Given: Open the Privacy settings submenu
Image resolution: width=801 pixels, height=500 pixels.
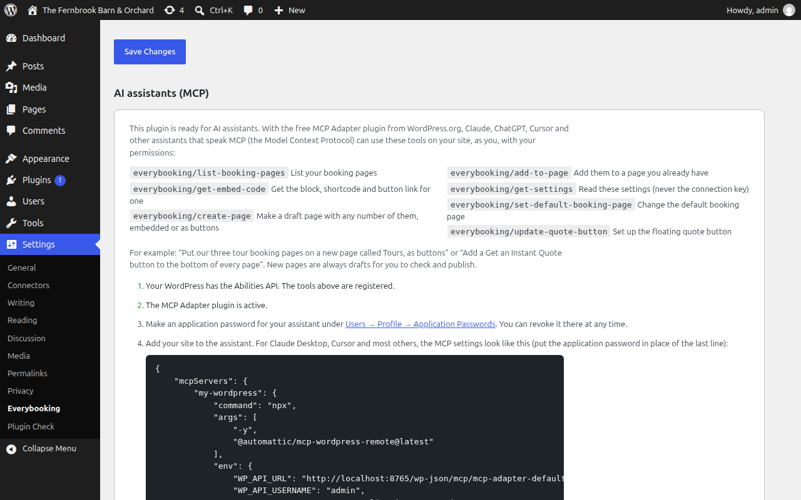Looking at the screenshot, I should click(21, 391).
